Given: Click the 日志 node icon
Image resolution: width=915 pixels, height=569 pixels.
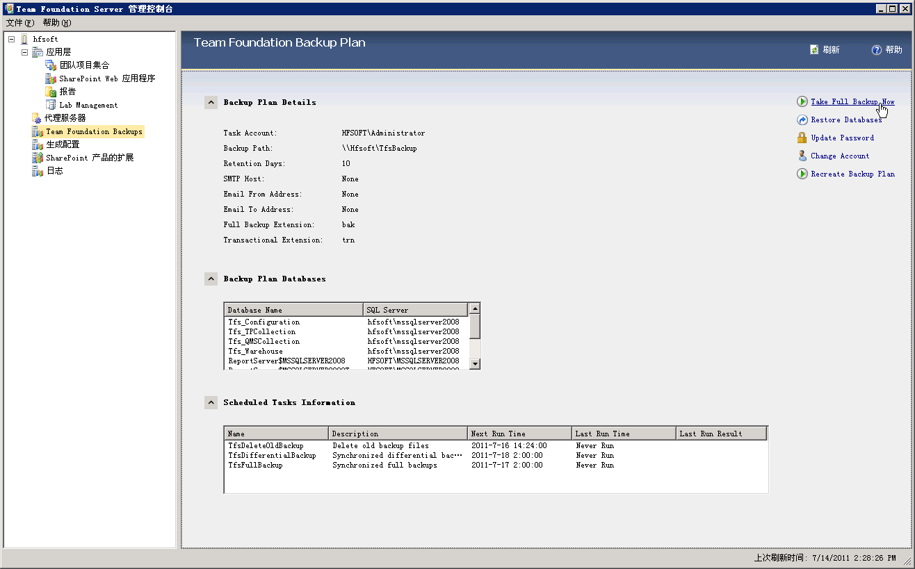Looking at the screenshot, I should click(38, 171).
